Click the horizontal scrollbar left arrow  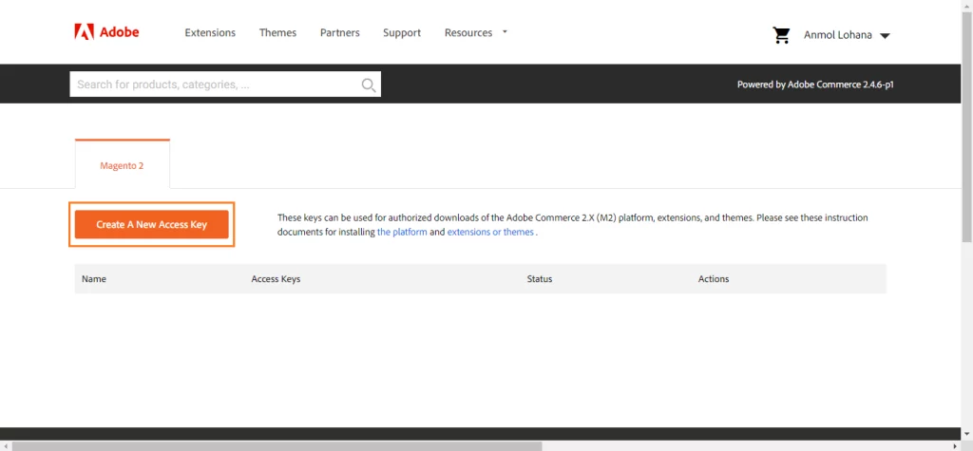coord(5,446)
